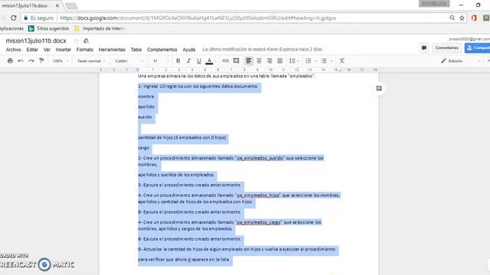The width and height of the screenshot is (490, 275).
Task: Click the add comment icon in page margin
Action: [x=379, y=89]
